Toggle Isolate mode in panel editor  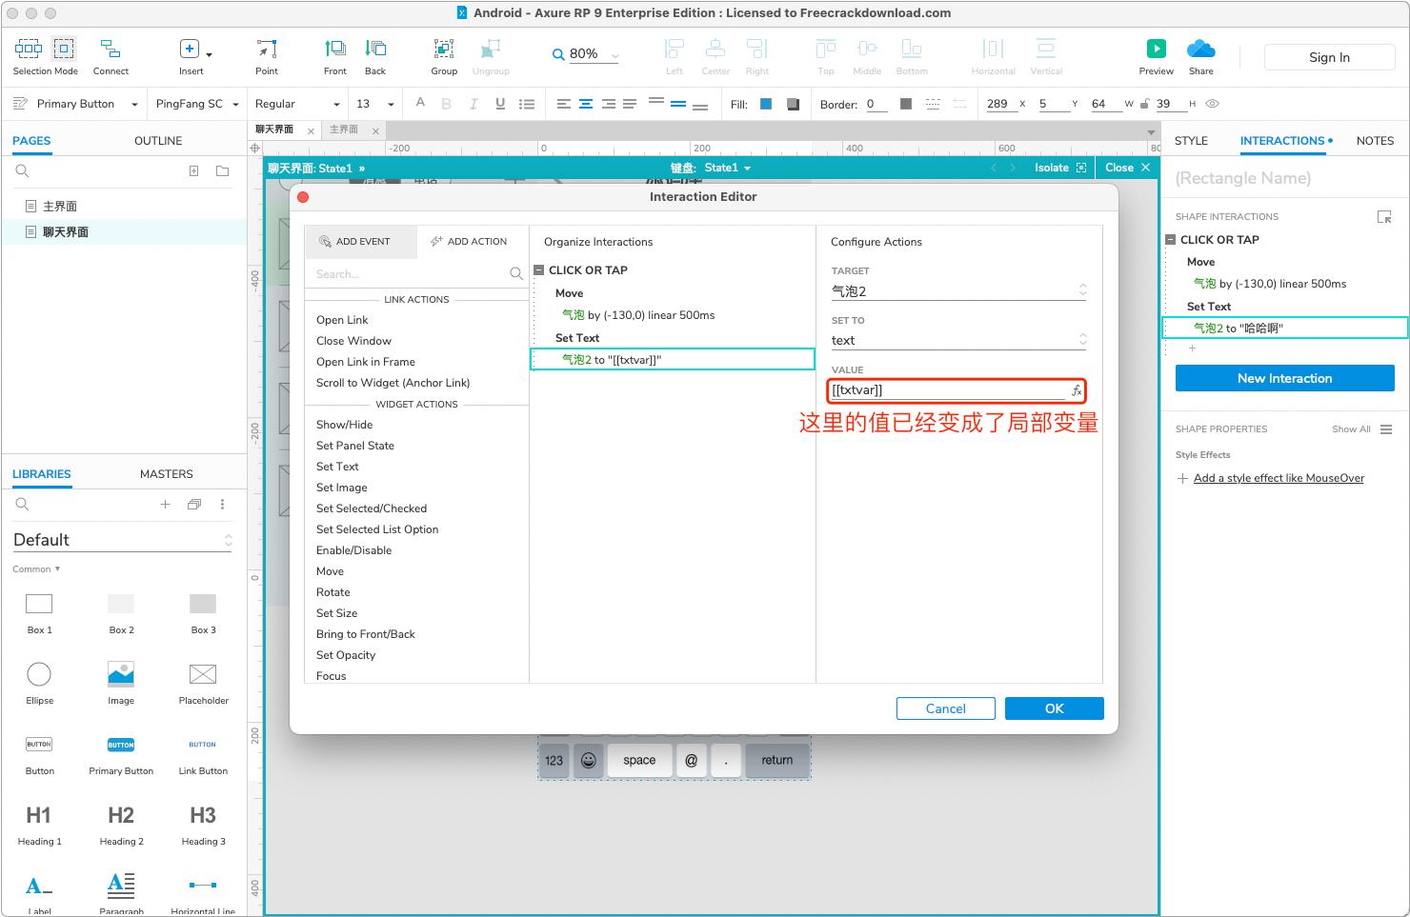pos(1060,168)
